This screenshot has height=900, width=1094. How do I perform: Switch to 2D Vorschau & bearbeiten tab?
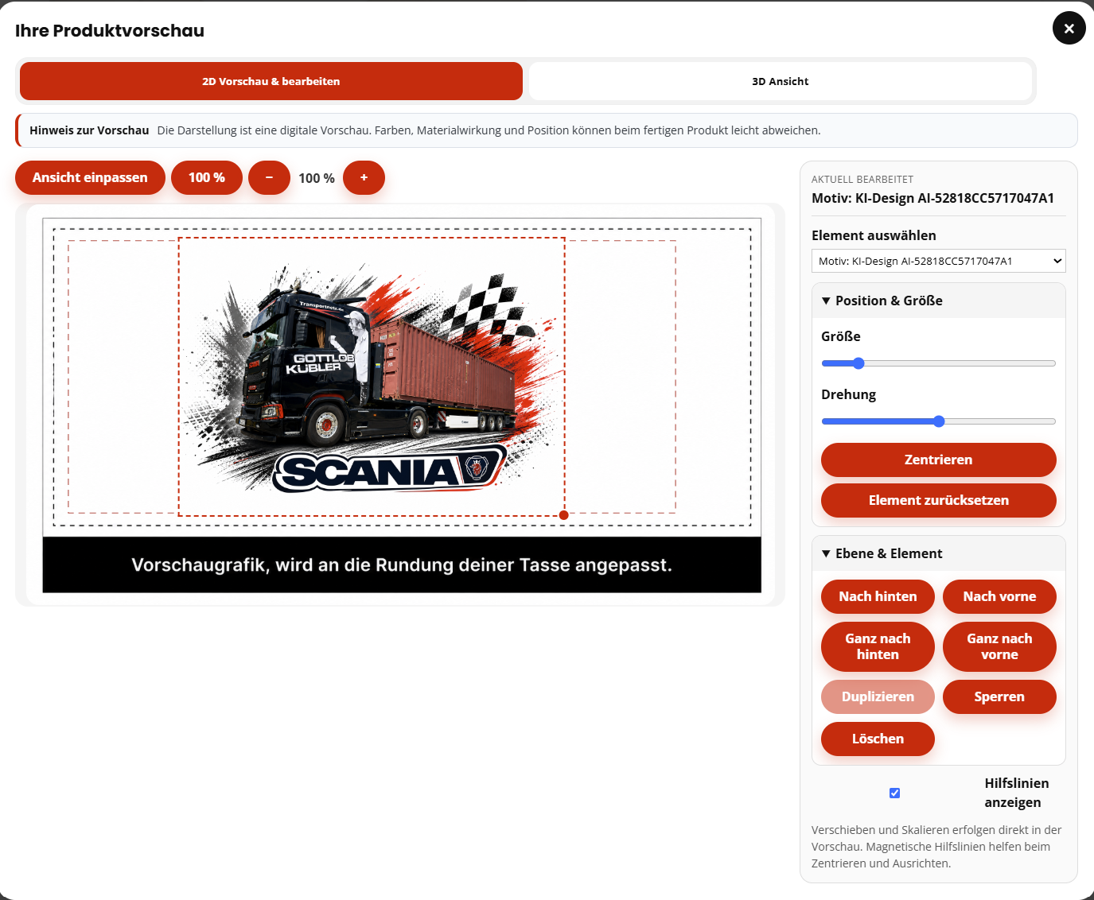(x=271, y=81)
